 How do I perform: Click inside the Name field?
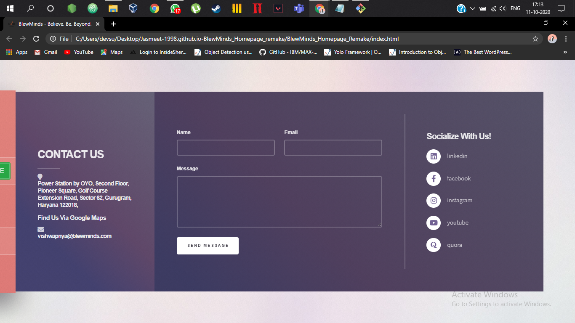click(226, 147)
